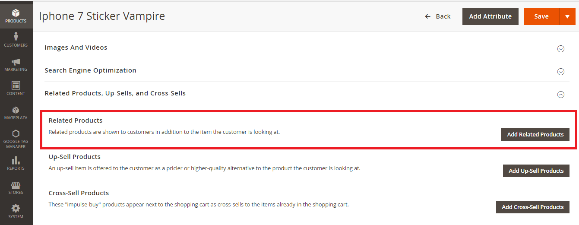Image resolution: width=579 pixels, height=225 pixels.
Task: Open the Save dropdown arrow
Action: [x=567, y=16]
